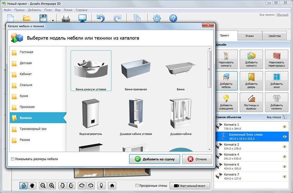
Task: Click the catalog's vertical scrollbar
Action: [x=209, y=69]
